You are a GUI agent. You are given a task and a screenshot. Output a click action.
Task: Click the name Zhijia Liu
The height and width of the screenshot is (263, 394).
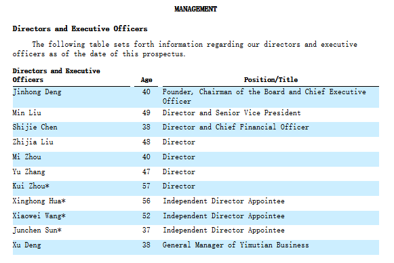click(x=33, y=142)
